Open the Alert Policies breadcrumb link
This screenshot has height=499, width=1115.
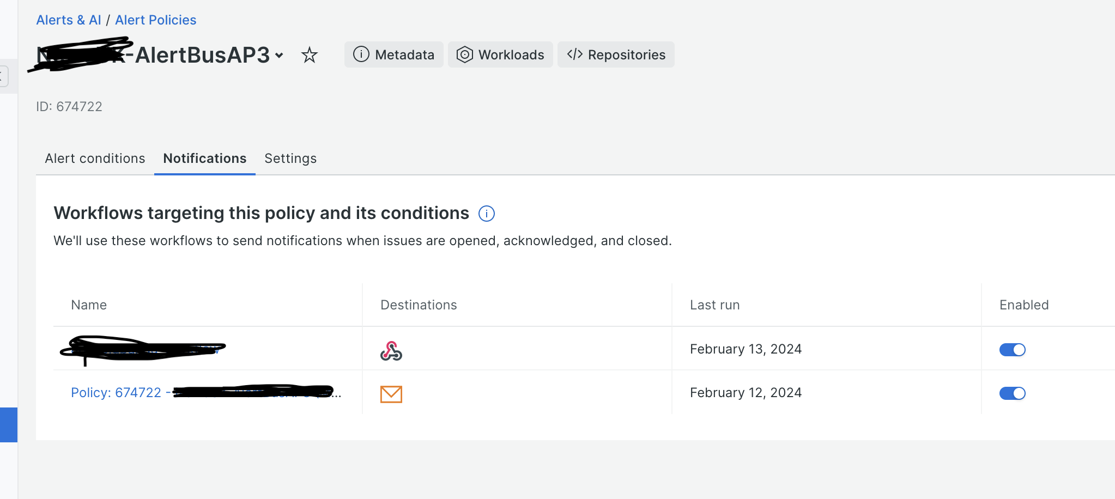click(155, 20)
